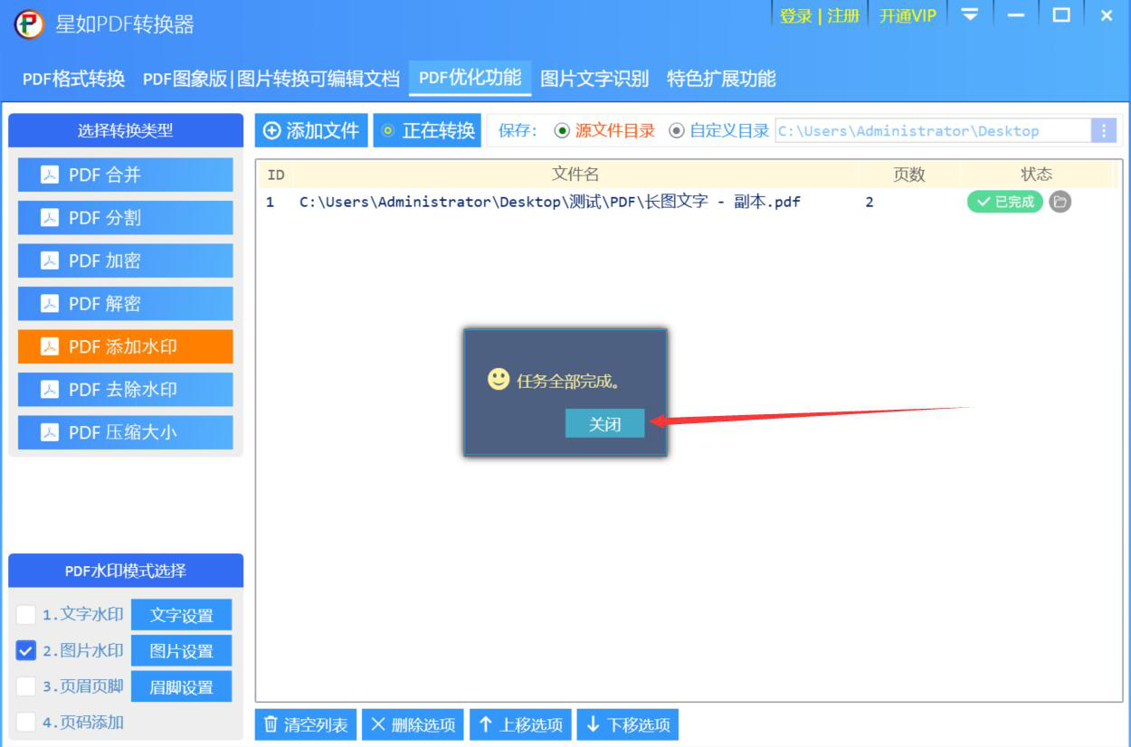Open the title bar dropdown menu arrow
Viewport: 1131px width, 747px height.
point(970,15)
